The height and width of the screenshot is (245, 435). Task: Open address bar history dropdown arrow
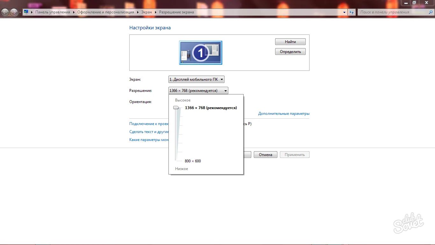pos(344,12)
